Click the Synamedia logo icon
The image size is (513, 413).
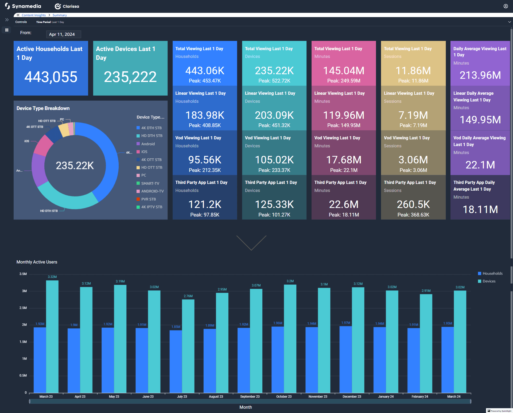(7, 6)
